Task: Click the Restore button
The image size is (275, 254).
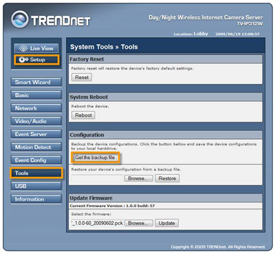Action: tap(167, 178)
